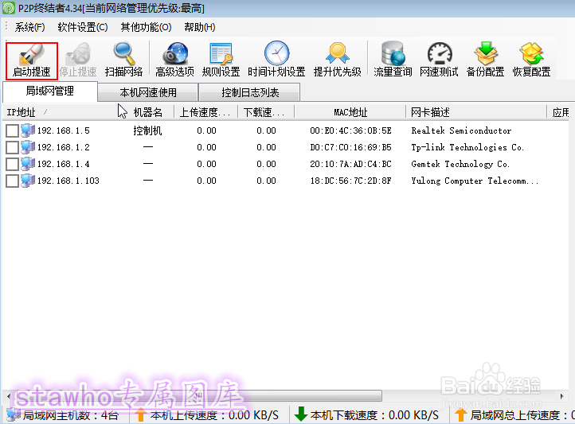Click Yulong Computer Telecomm description
This screenshot has height=424, width=575.
point(475,181)
